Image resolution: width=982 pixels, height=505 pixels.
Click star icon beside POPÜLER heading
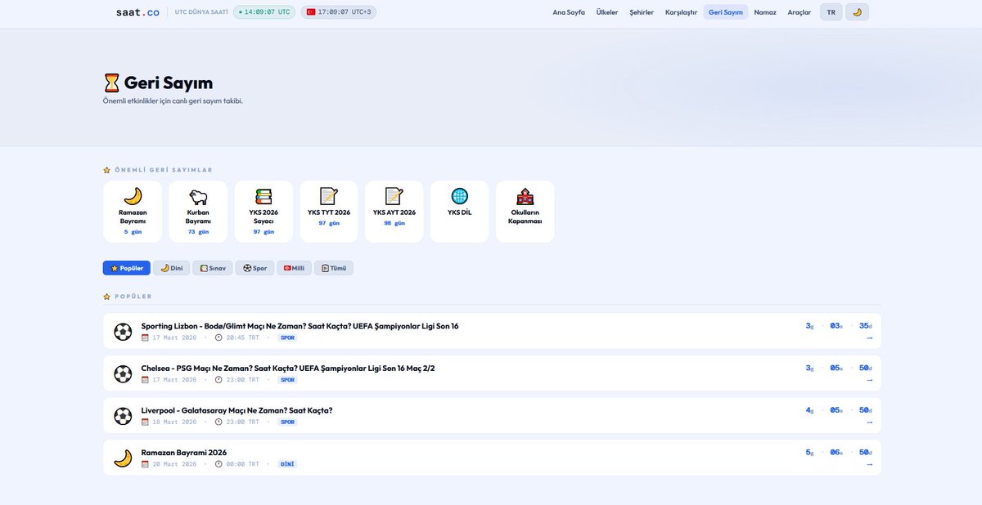tap(106, 297)
